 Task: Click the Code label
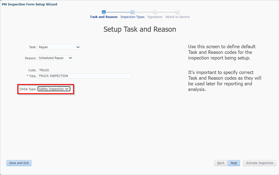(32, 70)
